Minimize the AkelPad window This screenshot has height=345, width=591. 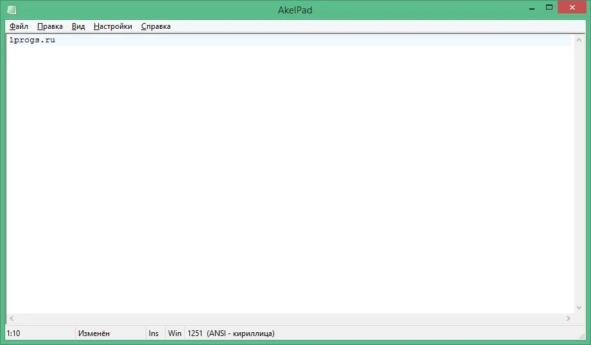[532, 8]
